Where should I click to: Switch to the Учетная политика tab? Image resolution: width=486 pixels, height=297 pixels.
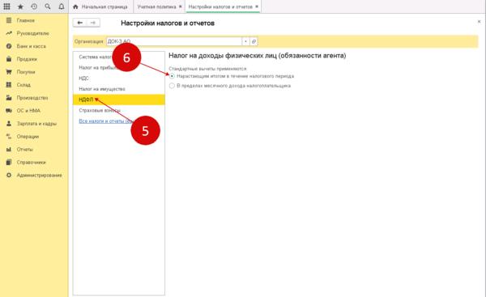(x=159, y=6)
